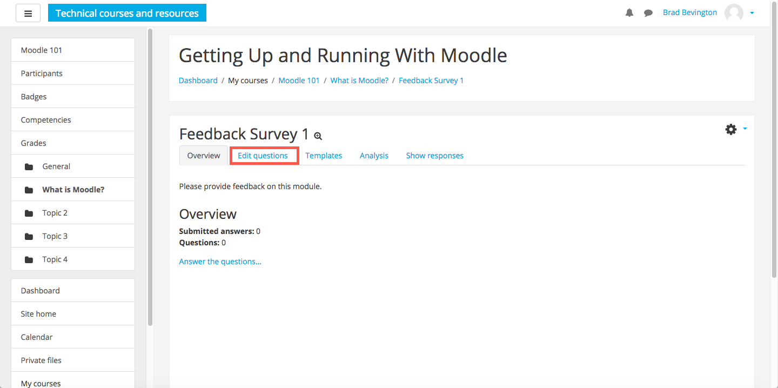Click the folder icon next to Topic 3

click(29, 236)
